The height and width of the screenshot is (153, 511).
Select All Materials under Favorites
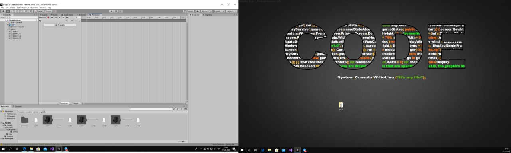(x=11, y=114)
